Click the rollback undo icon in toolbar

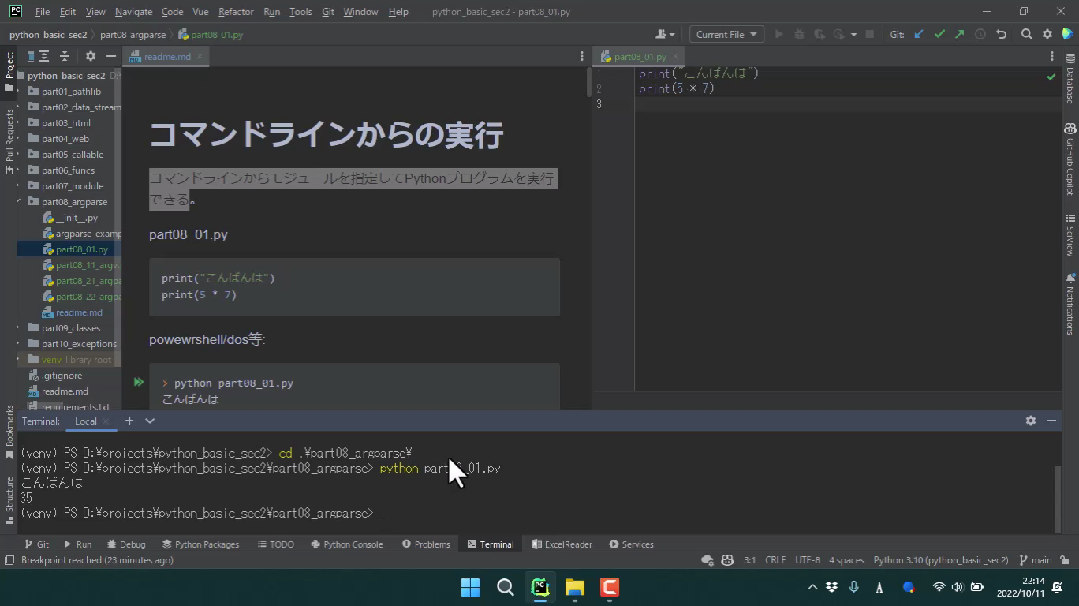[x=1001, y=34]
